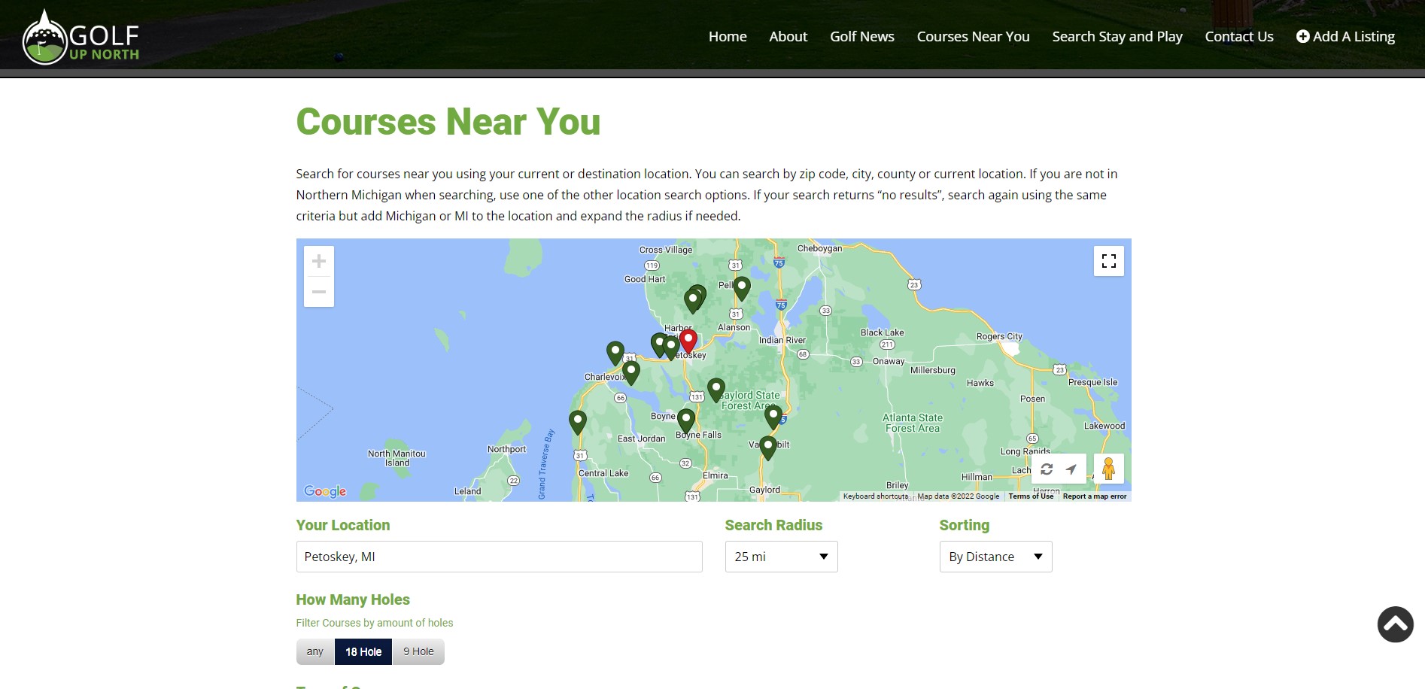Zoom in on the map
1425x689 pixels.
point(319,261)
